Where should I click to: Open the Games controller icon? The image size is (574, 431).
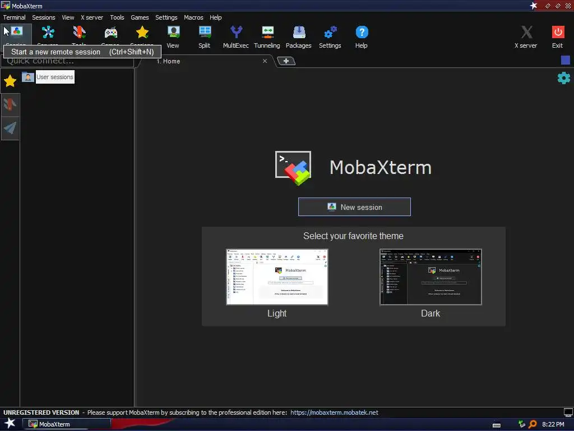[x=110, y=33]
